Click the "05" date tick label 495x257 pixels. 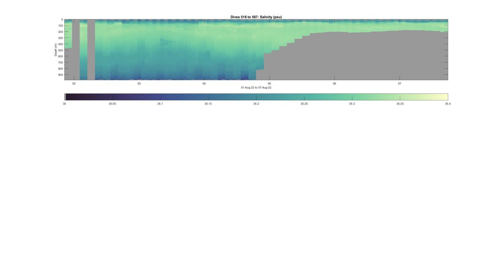[x=269, y=83]
